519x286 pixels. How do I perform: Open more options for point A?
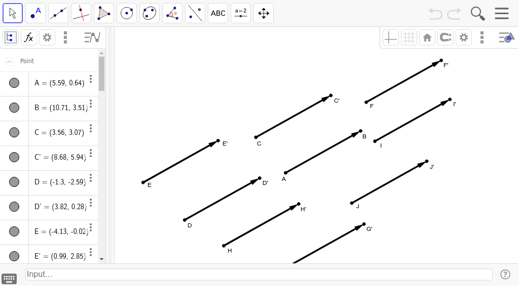[x=91, y=79]
